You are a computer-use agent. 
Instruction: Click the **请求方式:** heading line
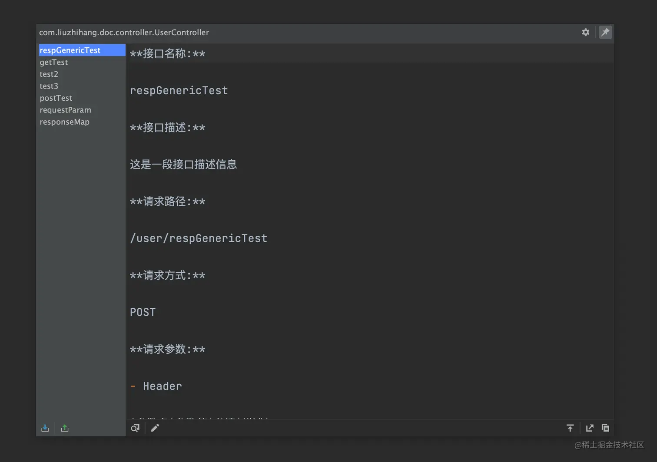pyautogui.click(x=167, y=275)
